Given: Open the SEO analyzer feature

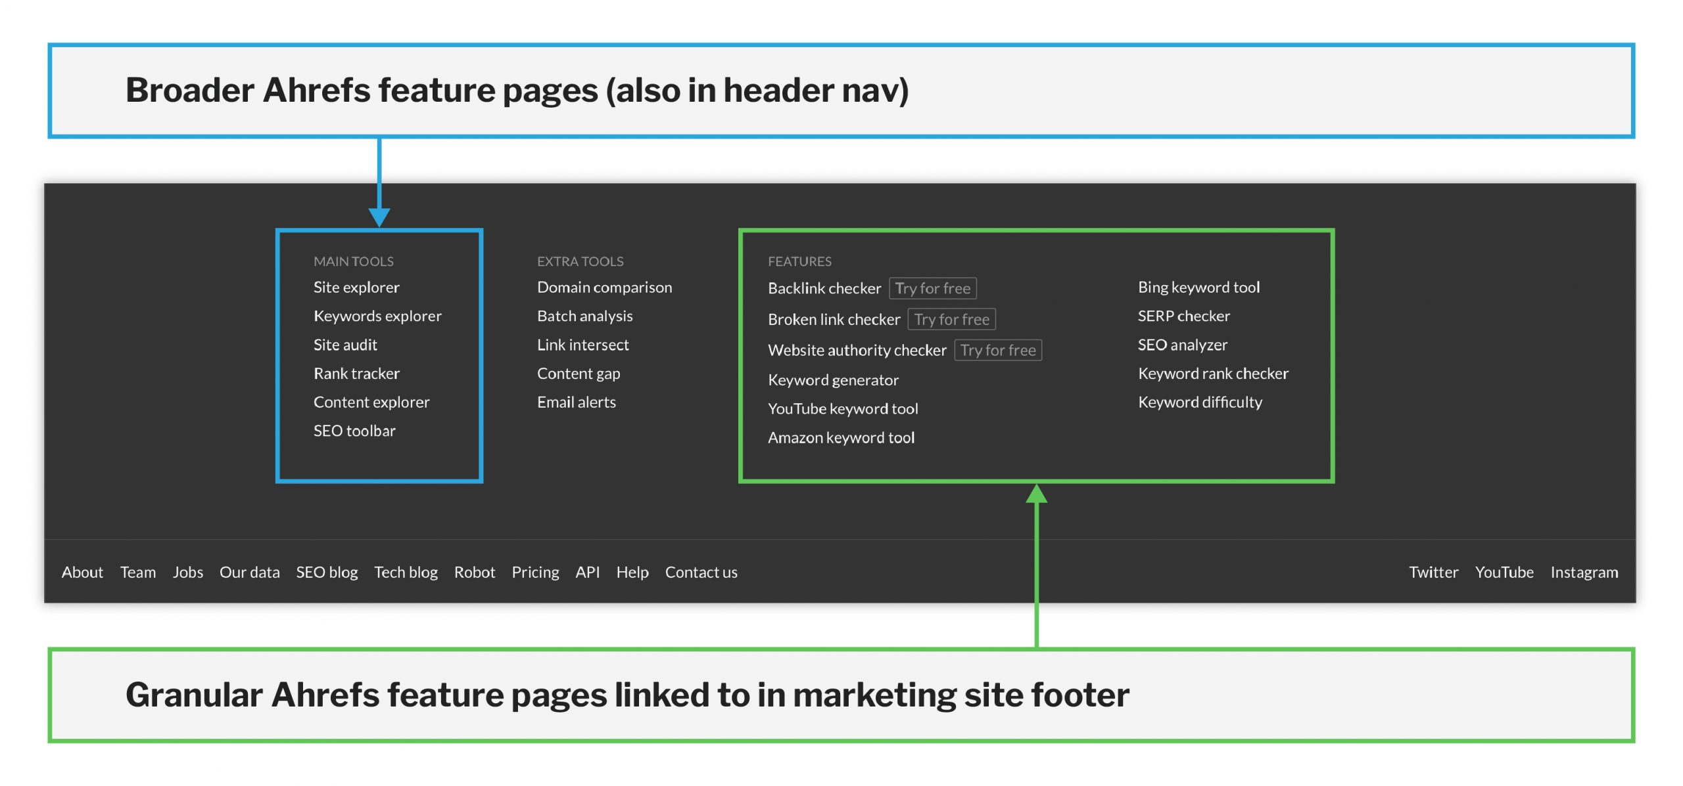Looking at the screenshot, I should [1182, 345].
